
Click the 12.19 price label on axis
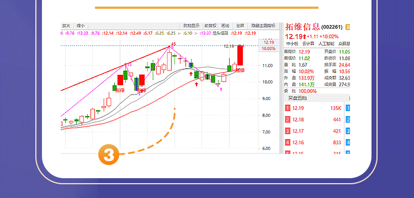[268, 42]
